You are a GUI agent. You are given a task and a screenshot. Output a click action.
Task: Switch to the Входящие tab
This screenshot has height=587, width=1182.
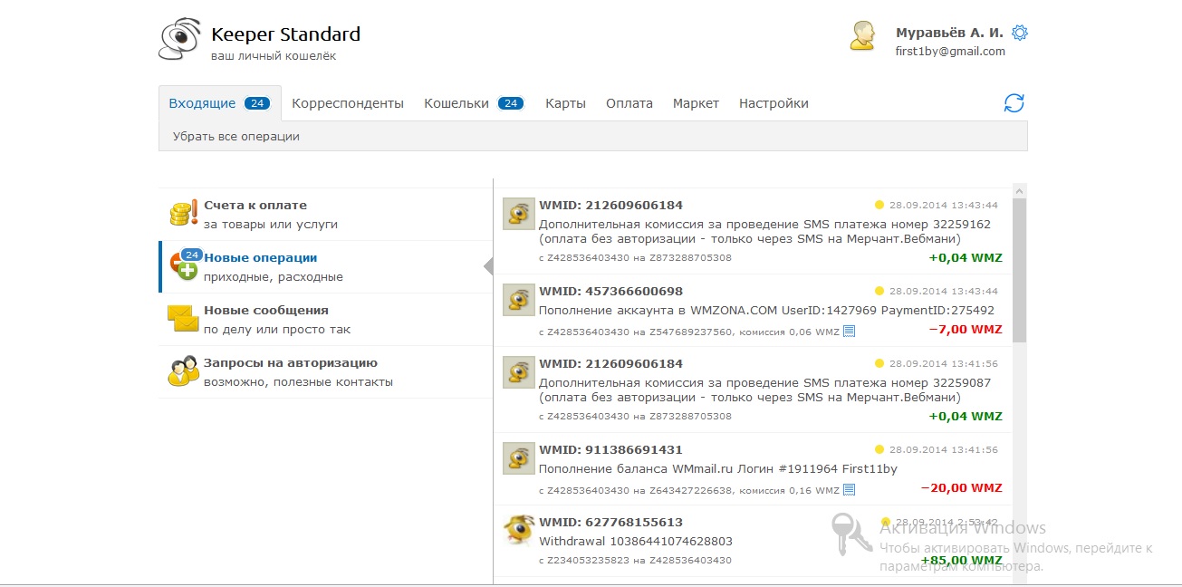point(220,103)
